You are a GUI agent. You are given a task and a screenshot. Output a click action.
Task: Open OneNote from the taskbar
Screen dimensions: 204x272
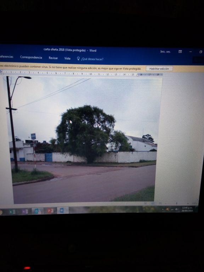tap(25, 211)
